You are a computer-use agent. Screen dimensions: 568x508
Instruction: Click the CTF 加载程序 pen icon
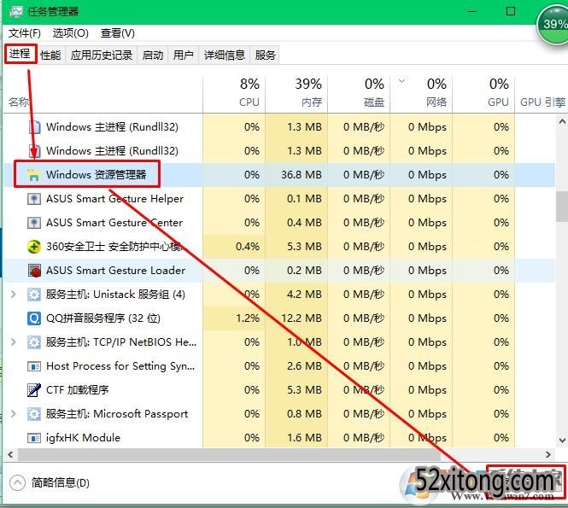pos(34,390)
